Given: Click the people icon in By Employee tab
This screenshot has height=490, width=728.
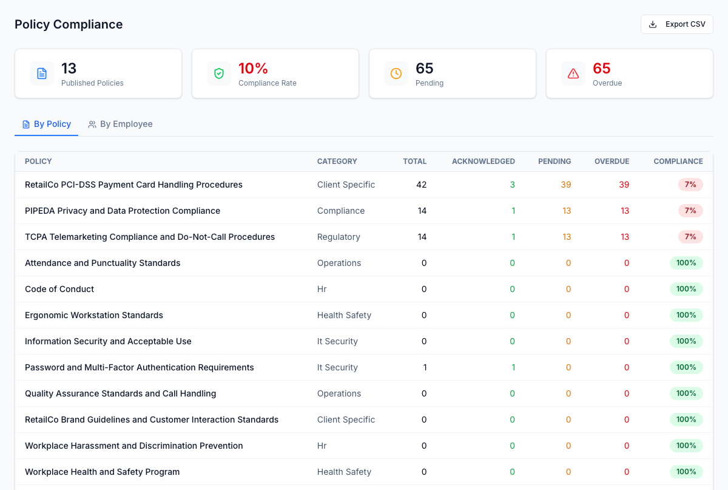Looking at the screenshot, I should coord(92,124).
